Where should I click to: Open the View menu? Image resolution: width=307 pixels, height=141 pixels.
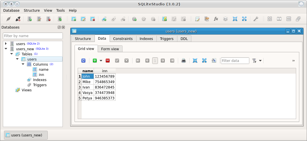point(48,11)
